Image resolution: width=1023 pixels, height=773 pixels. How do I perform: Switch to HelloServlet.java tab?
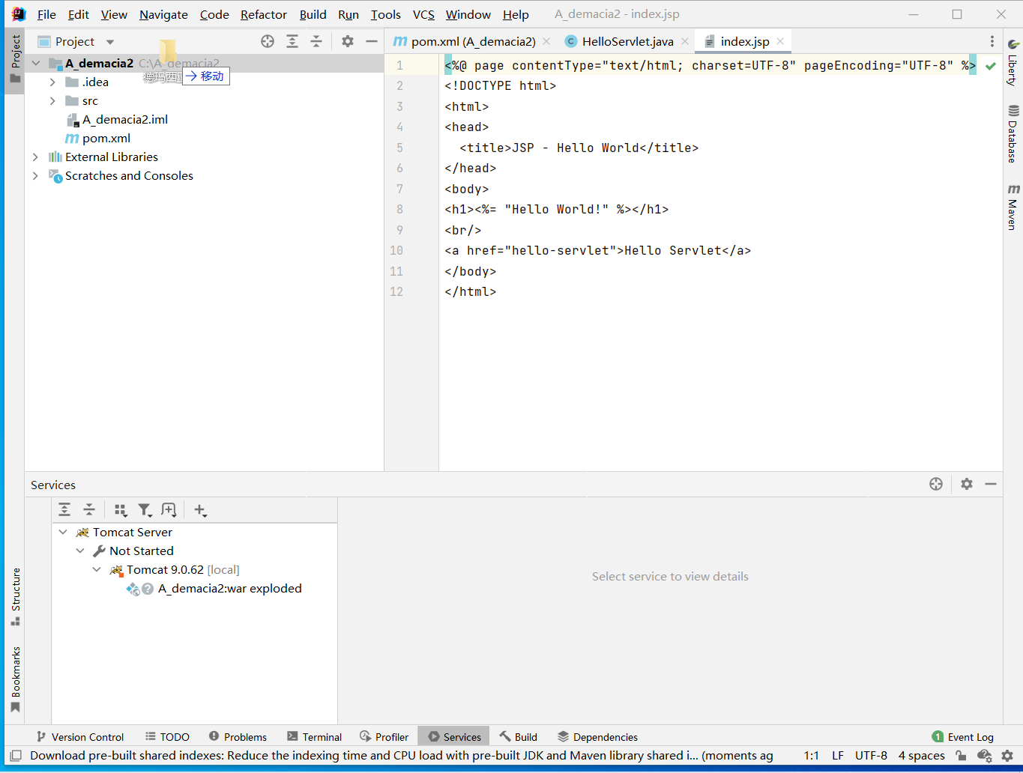(x=627, y=42)
